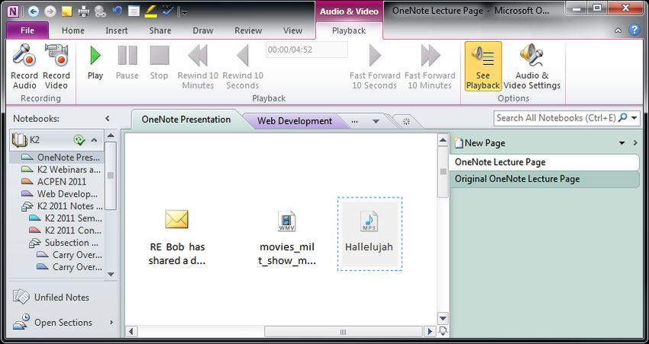Click Rewind 10 Minutes
The width and height of the screenshot is (649, 344).
click(198, 66)
